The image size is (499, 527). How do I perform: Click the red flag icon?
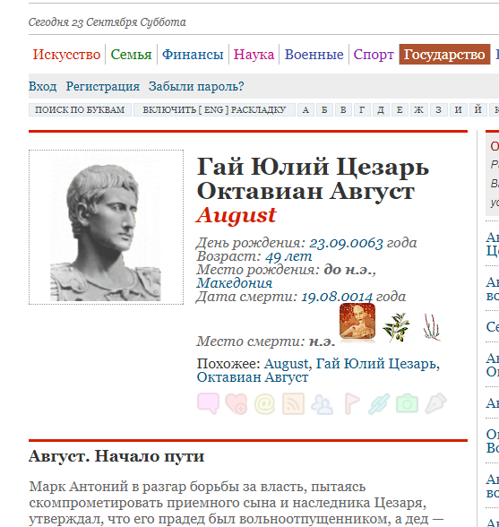(x=352, y=403)
